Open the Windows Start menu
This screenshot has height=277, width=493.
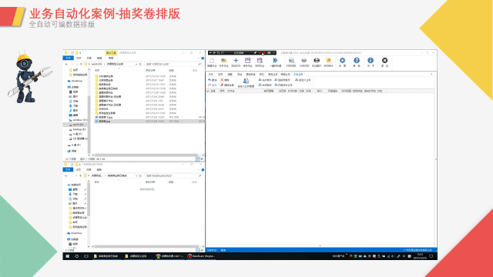point(67,256)
